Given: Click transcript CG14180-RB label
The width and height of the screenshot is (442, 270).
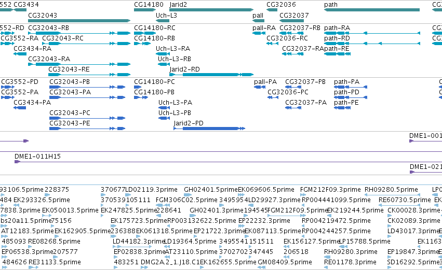Looking at the screenshot, I should (x=154, y=38).
